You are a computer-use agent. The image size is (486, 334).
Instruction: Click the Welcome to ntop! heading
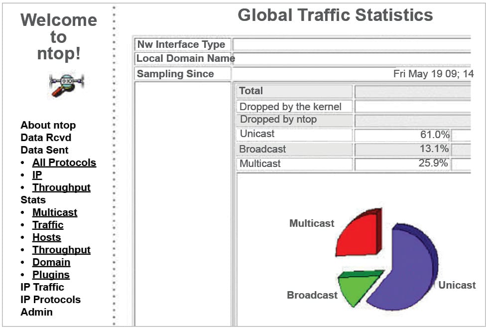coord(59,36)
